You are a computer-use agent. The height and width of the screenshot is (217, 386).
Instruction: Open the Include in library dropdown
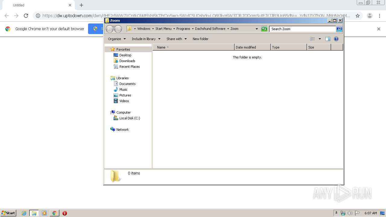tap(146, 39)
